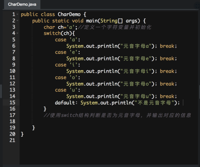Click line number 15 in the gutter

[x=12, y=102]
